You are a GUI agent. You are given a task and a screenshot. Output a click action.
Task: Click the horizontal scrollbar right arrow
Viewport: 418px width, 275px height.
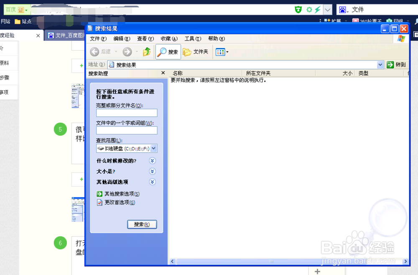pyautogui.click(x=405, y=261)
